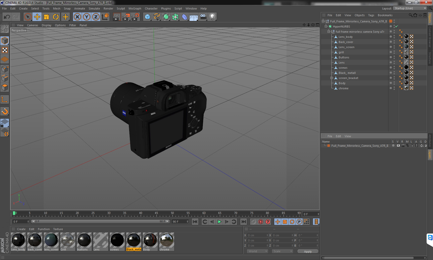This screenshot has height=260, width=433.
Task: Collapse the Full_Frame_Mirrorless_Camera_Sony_A7R_II root object
Action: 323,21
